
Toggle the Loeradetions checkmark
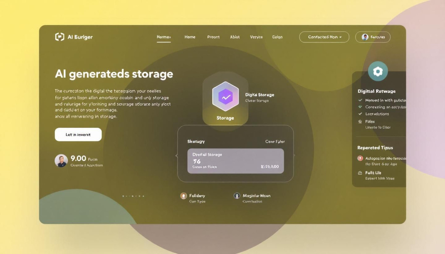[x=360, y=114]
